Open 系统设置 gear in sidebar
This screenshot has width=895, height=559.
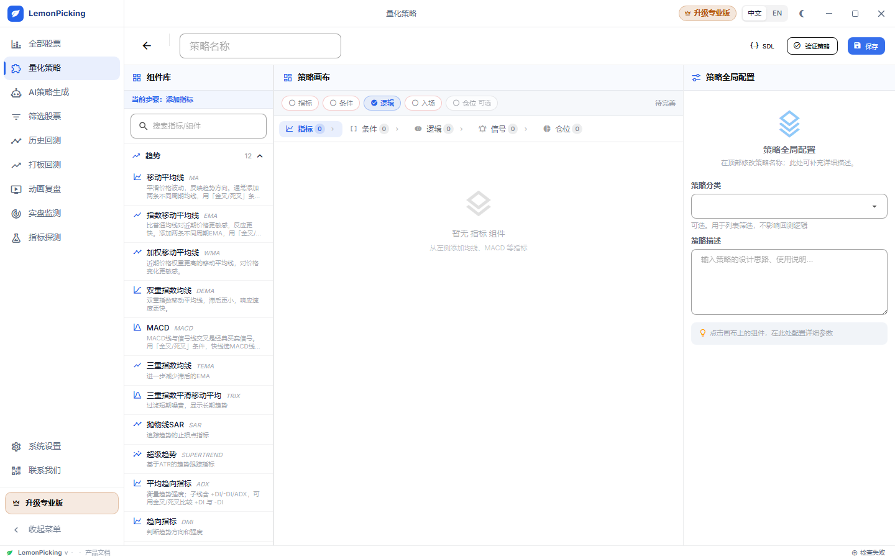(x=16, y=447)
